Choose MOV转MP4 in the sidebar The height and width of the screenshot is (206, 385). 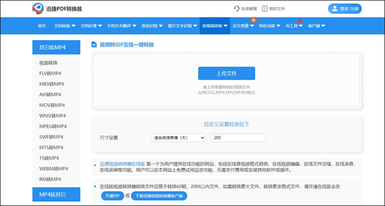coord(52,105)
